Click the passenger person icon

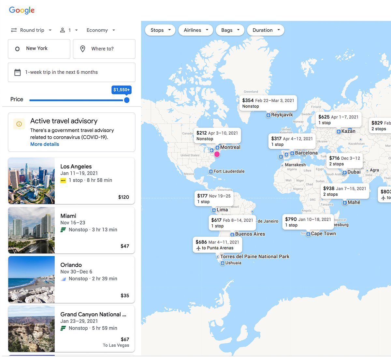point(62,30)
